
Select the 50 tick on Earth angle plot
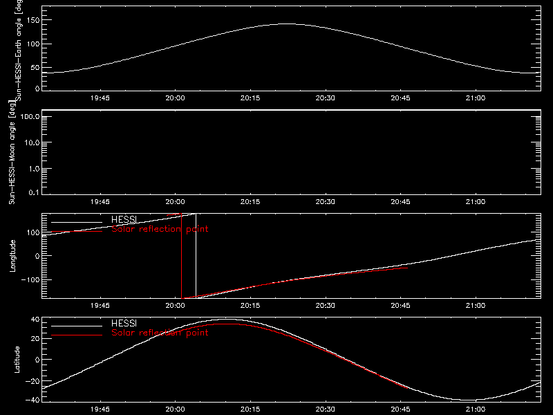35,67
